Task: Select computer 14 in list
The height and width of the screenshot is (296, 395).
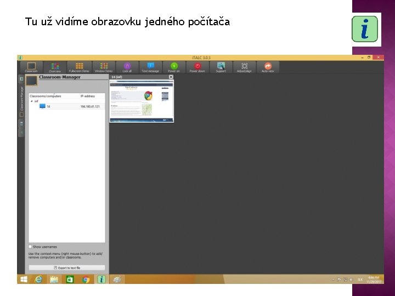Action: pos(67,106)
